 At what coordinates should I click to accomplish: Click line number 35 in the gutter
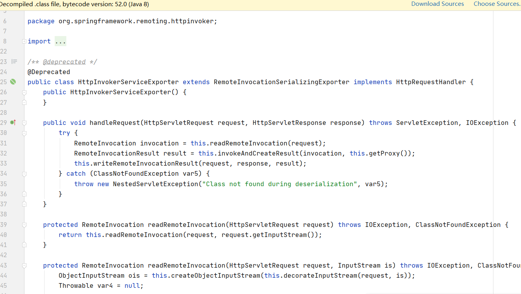(x=3, y=184)
